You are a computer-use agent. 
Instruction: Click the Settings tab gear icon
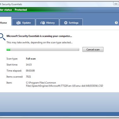tap(66, 23)
